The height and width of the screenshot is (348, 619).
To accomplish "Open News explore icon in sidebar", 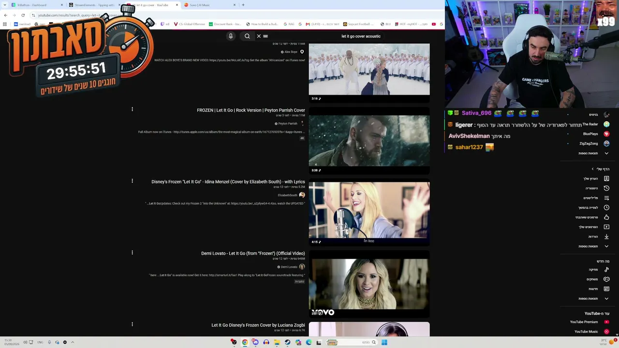I will pyautogui.click(x=606, y=289).
